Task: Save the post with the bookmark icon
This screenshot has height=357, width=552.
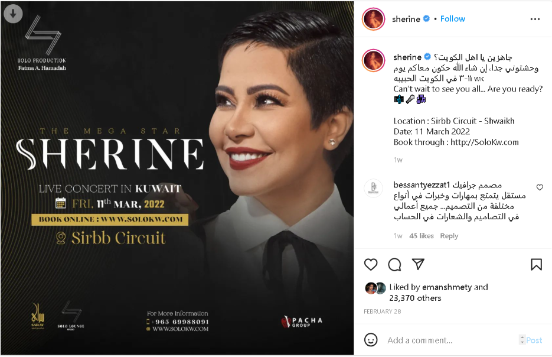Action: point(536,264)
